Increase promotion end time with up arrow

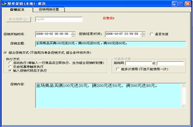143,33
